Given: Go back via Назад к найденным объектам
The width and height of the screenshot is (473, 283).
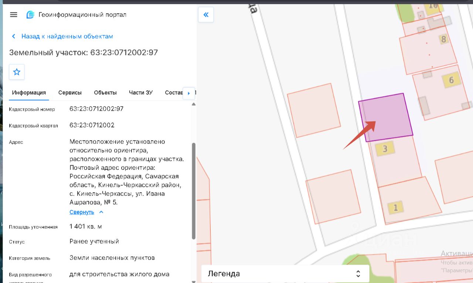Looking at the screenshot, I should 62,36.
